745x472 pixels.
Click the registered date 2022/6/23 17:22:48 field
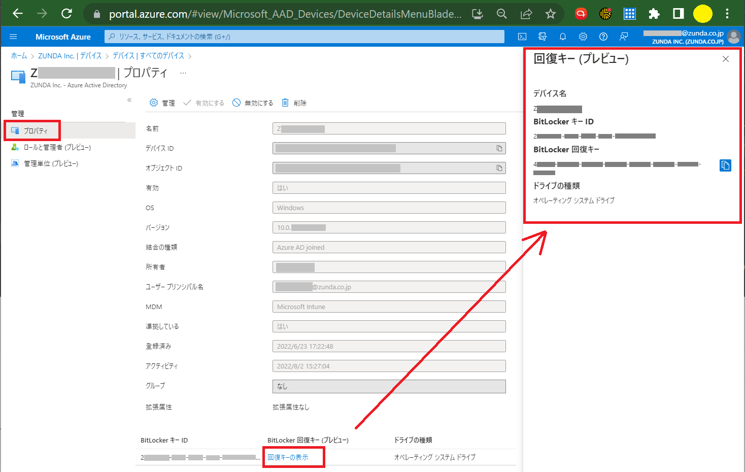click(389, 346)
